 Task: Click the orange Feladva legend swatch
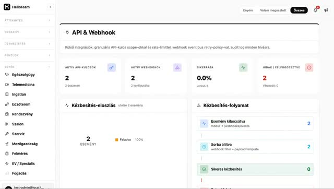click(x=116, y=140)
